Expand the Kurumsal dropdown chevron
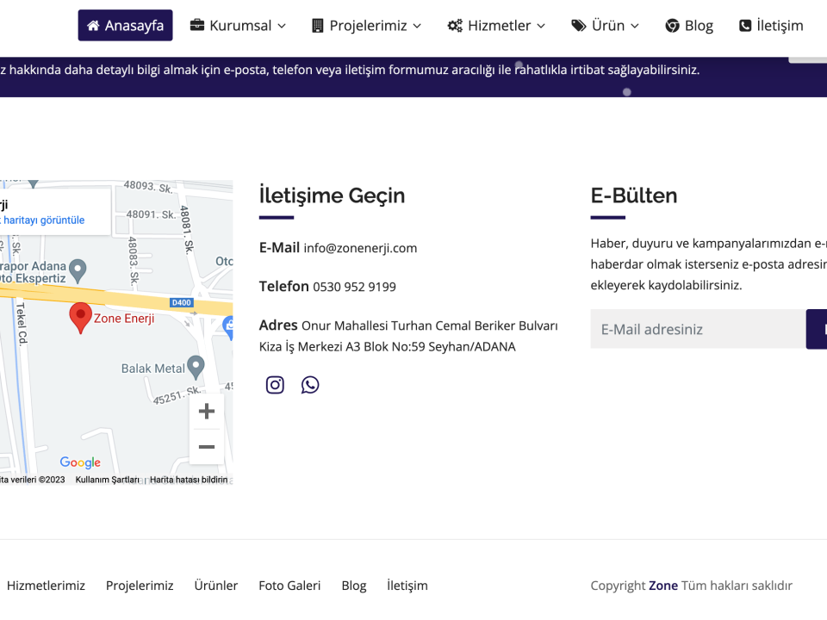 (x=282, y=26)
